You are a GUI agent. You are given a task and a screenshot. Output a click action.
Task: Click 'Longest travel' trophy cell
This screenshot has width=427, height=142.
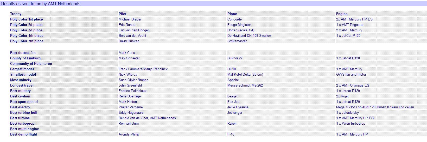click(22, 85)
